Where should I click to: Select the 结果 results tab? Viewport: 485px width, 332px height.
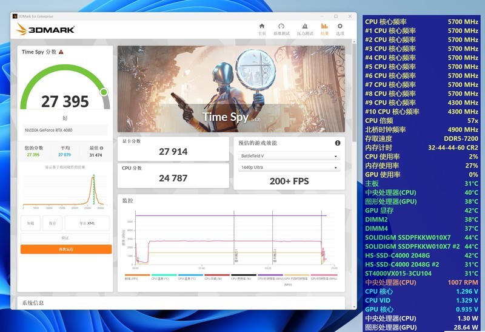point(324,29)
